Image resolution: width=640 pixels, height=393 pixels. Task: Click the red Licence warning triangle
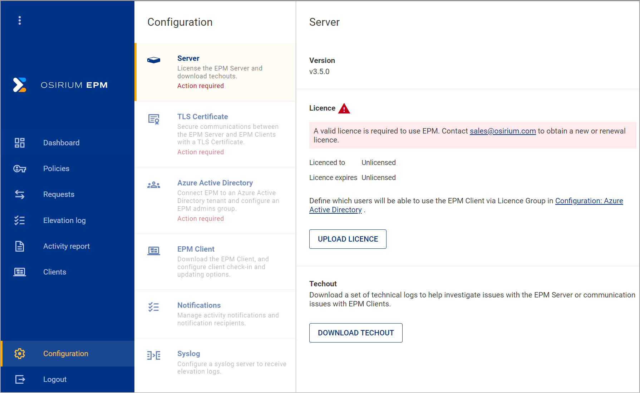(344, 108)
